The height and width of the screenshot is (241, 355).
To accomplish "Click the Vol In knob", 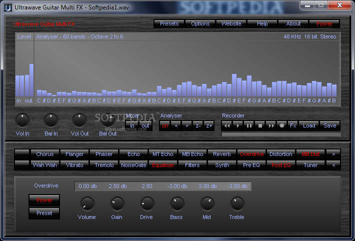I will pos(22,120).
